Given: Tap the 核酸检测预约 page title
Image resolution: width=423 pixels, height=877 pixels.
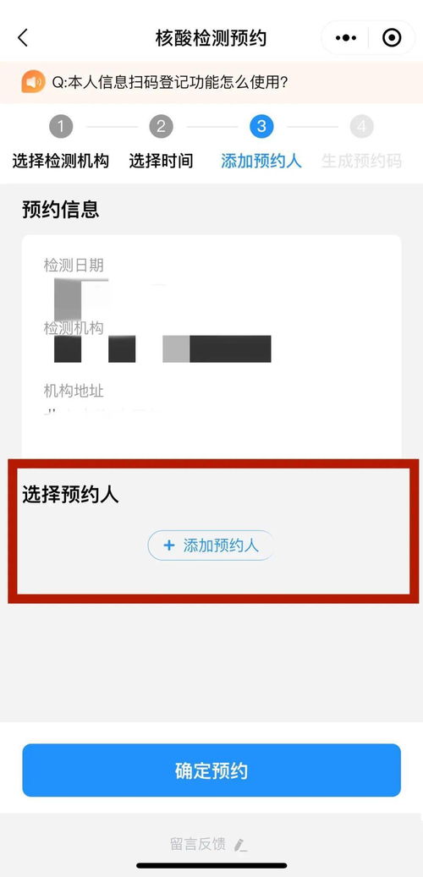Looking at the screenshot, I should point(211,38).
